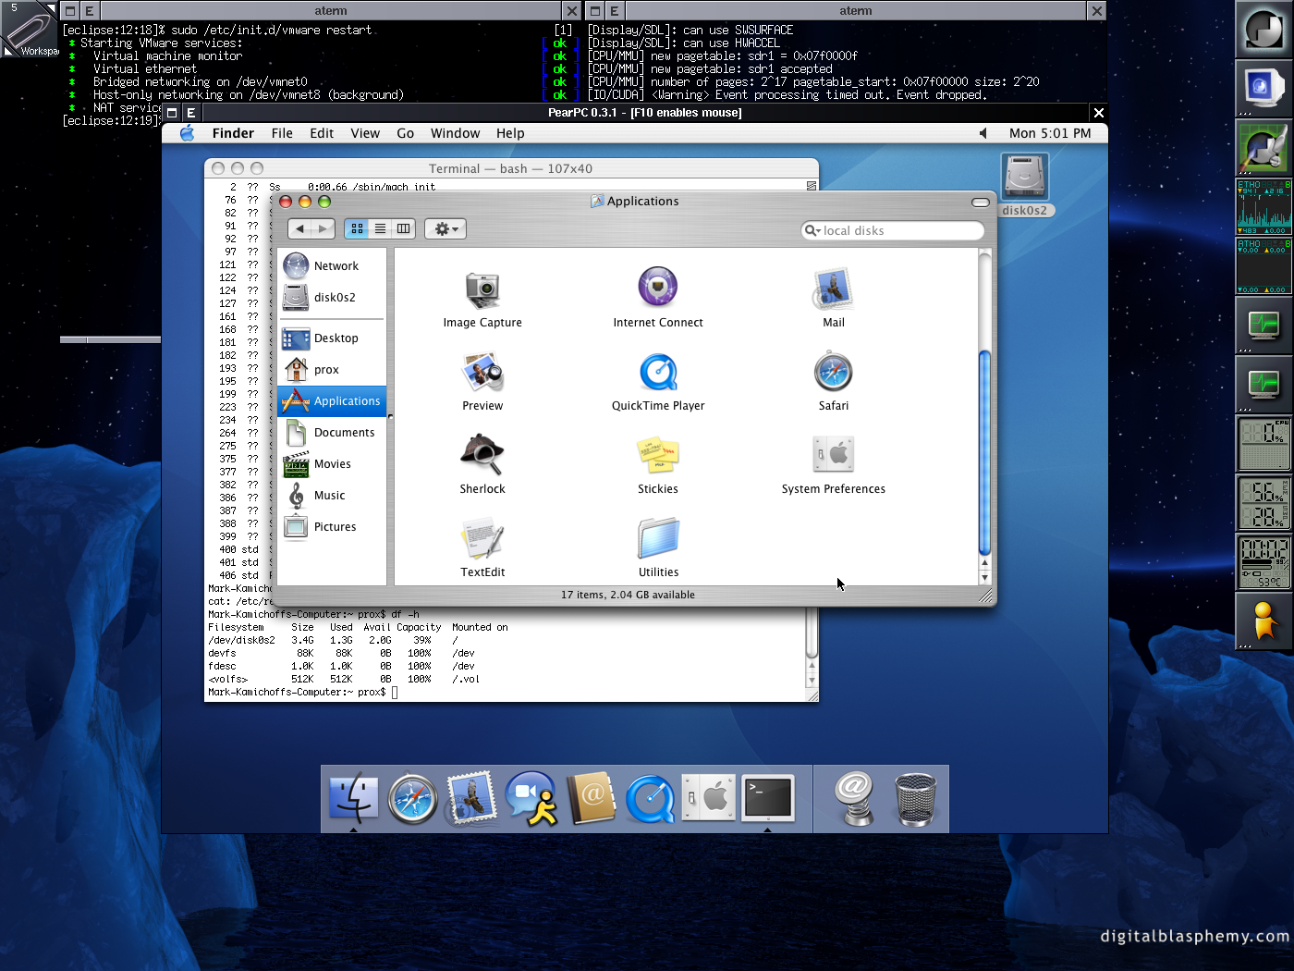Select disk0s2 in Finder sidebar
This screenshot has width=1294, height=971.
coord(332,298)
